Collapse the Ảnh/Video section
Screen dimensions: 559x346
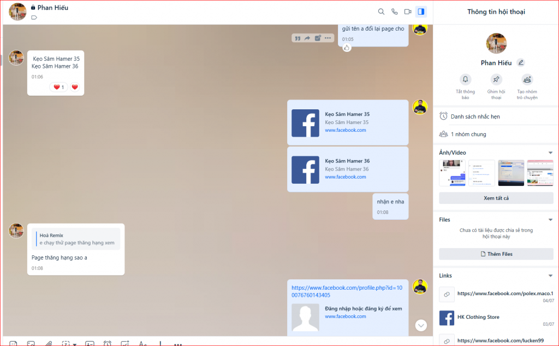(x=550, y=153)
